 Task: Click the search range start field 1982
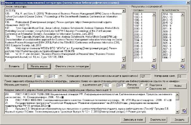click(107, 85)
